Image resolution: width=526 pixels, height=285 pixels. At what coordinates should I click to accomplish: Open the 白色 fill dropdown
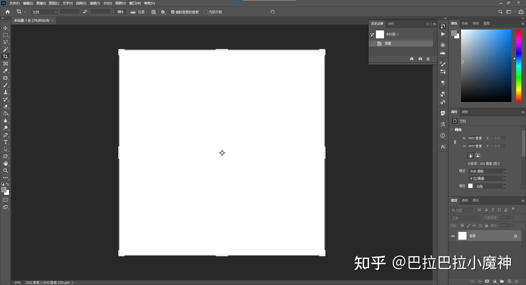[490, 186]
